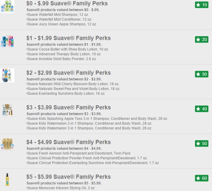Click the 40 points star badge
The height and width of the screenshot is (191, 212).
(202, 109)
